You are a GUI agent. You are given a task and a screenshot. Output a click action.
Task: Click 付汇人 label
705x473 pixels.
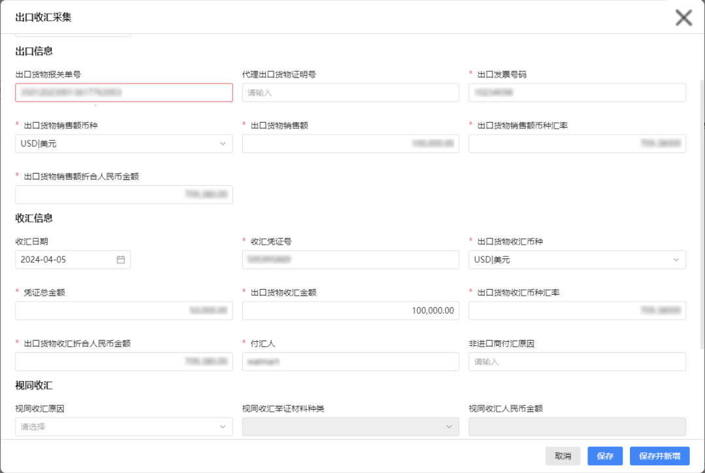tap(263, 344)
